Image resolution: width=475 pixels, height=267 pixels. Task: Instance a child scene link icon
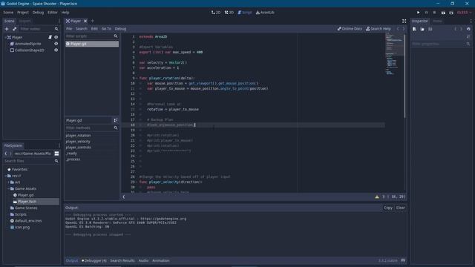coord(15,29)
